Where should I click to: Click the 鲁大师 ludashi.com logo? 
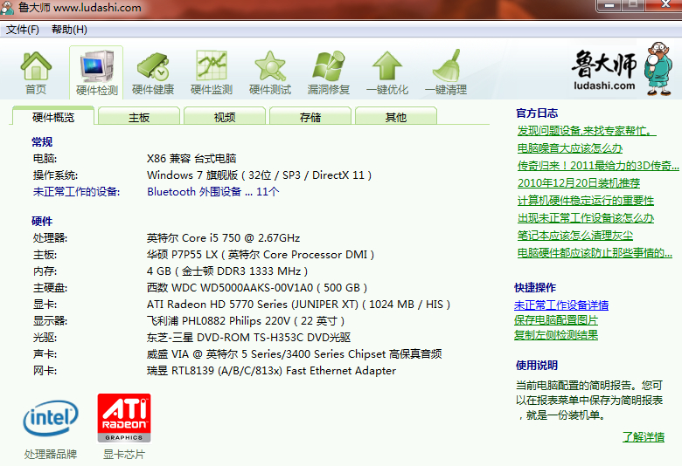[622, 70]
